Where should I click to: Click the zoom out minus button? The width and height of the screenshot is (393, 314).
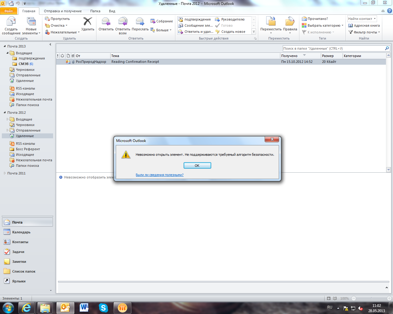(354, 298)
